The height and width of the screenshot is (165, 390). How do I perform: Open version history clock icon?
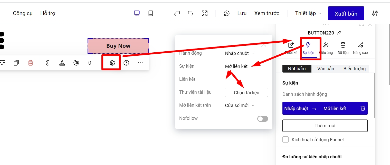[226, 13]
